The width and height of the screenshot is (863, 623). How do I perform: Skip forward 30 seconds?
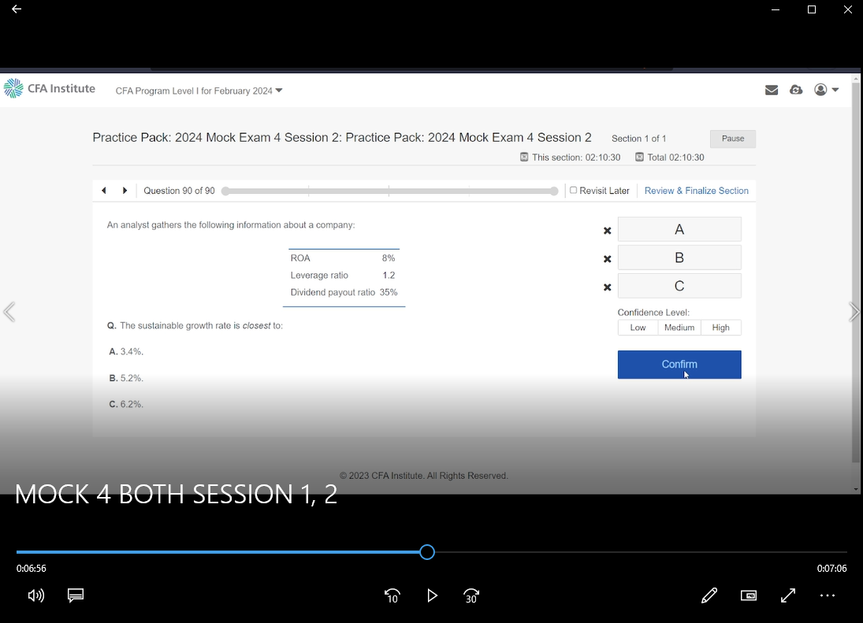471,595
